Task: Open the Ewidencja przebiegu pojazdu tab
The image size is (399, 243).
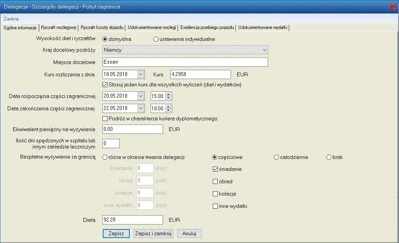Action: coord(207,28)
